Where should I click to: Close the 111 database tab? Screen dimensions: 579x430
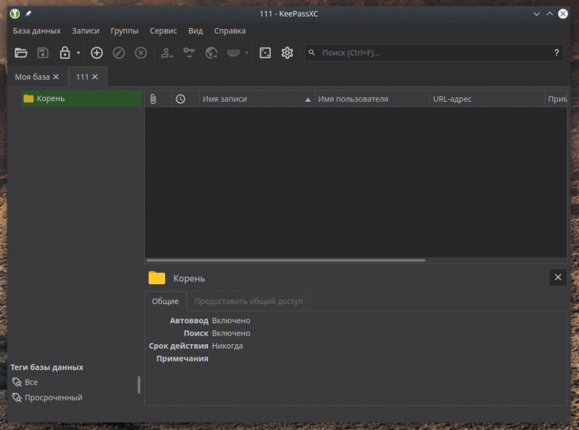tap(95, 77)
